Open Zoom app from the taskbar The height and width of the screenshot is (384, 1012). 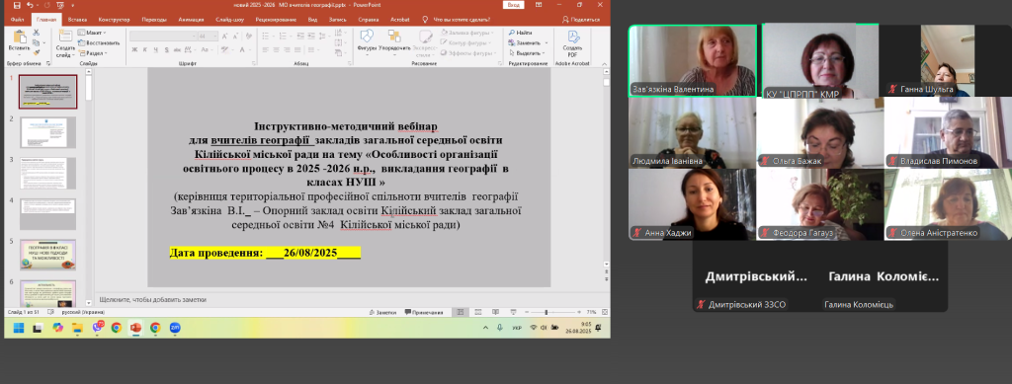click(x=175, y=328)
